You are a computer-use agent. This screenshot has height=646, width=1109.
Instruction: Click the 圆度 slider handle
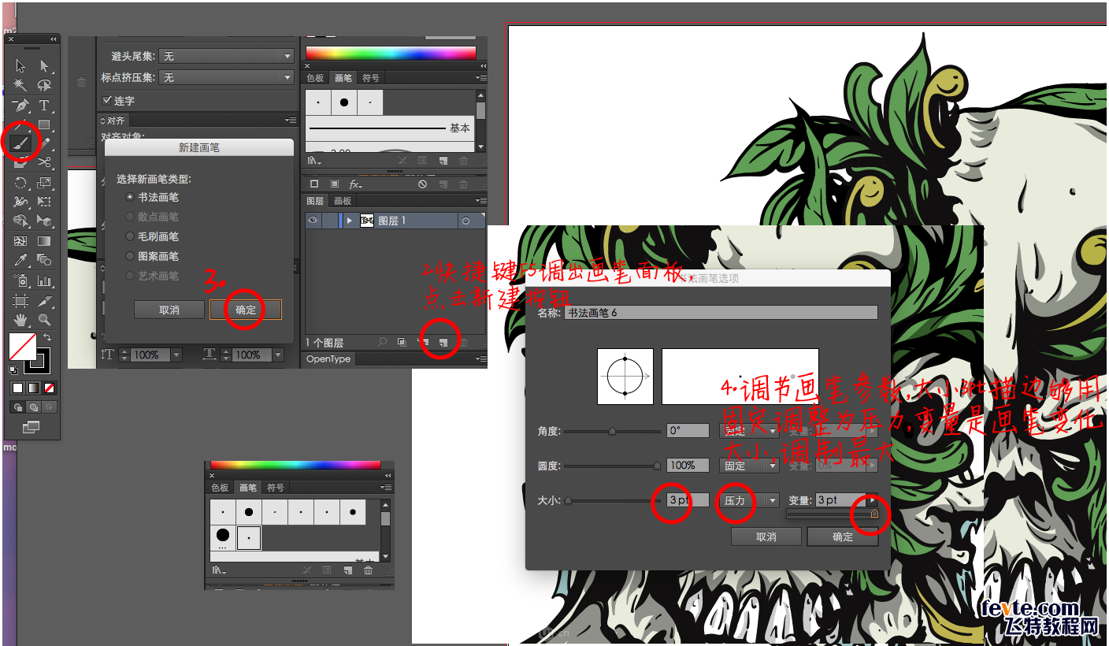658,466
